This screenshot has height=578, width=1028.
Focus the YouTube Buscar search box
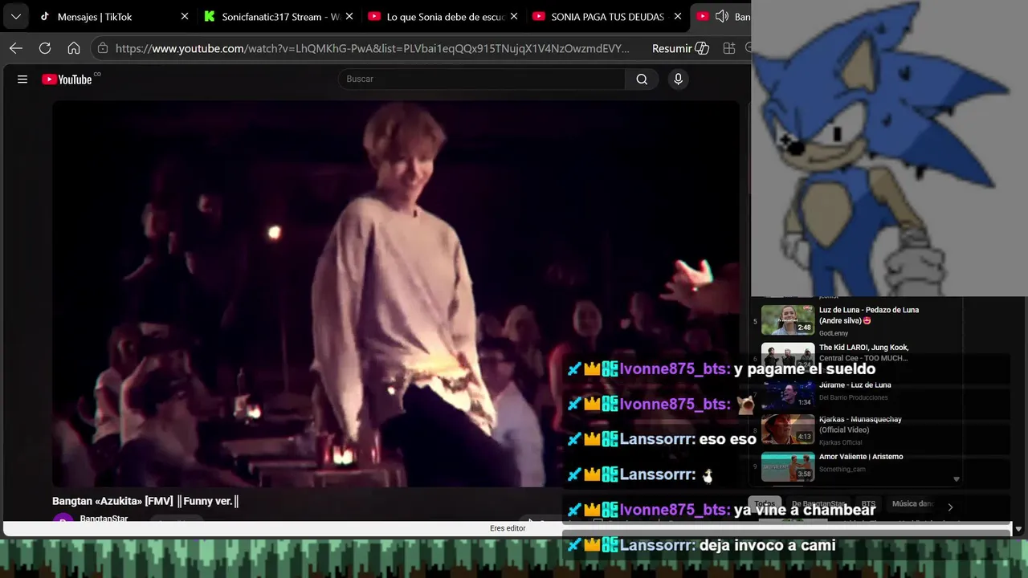pos(482,79)
